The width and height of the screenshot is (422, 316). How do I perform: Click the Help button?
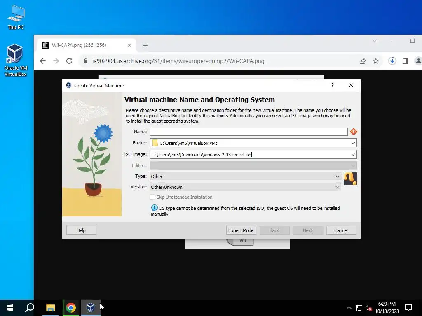coord(81,230)
